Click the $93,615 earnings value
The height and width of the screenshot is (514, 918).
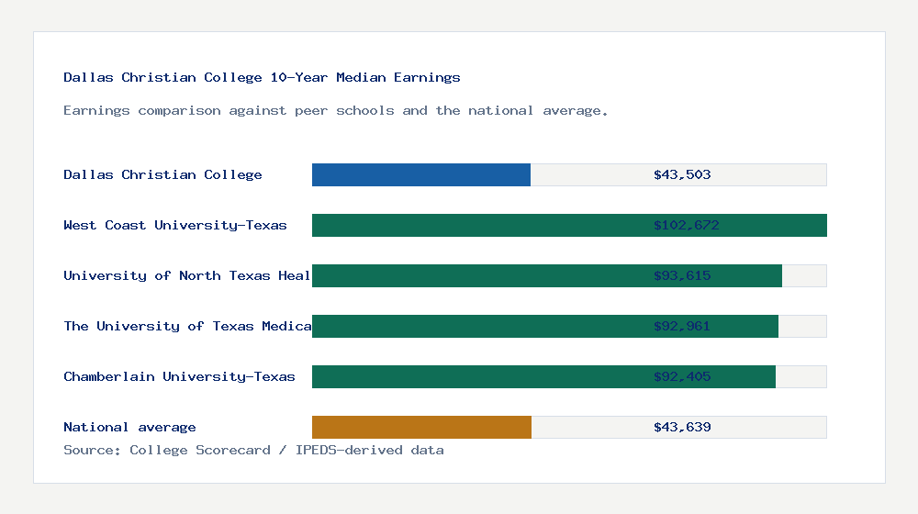pyautogui.click(x=682, y=275)
